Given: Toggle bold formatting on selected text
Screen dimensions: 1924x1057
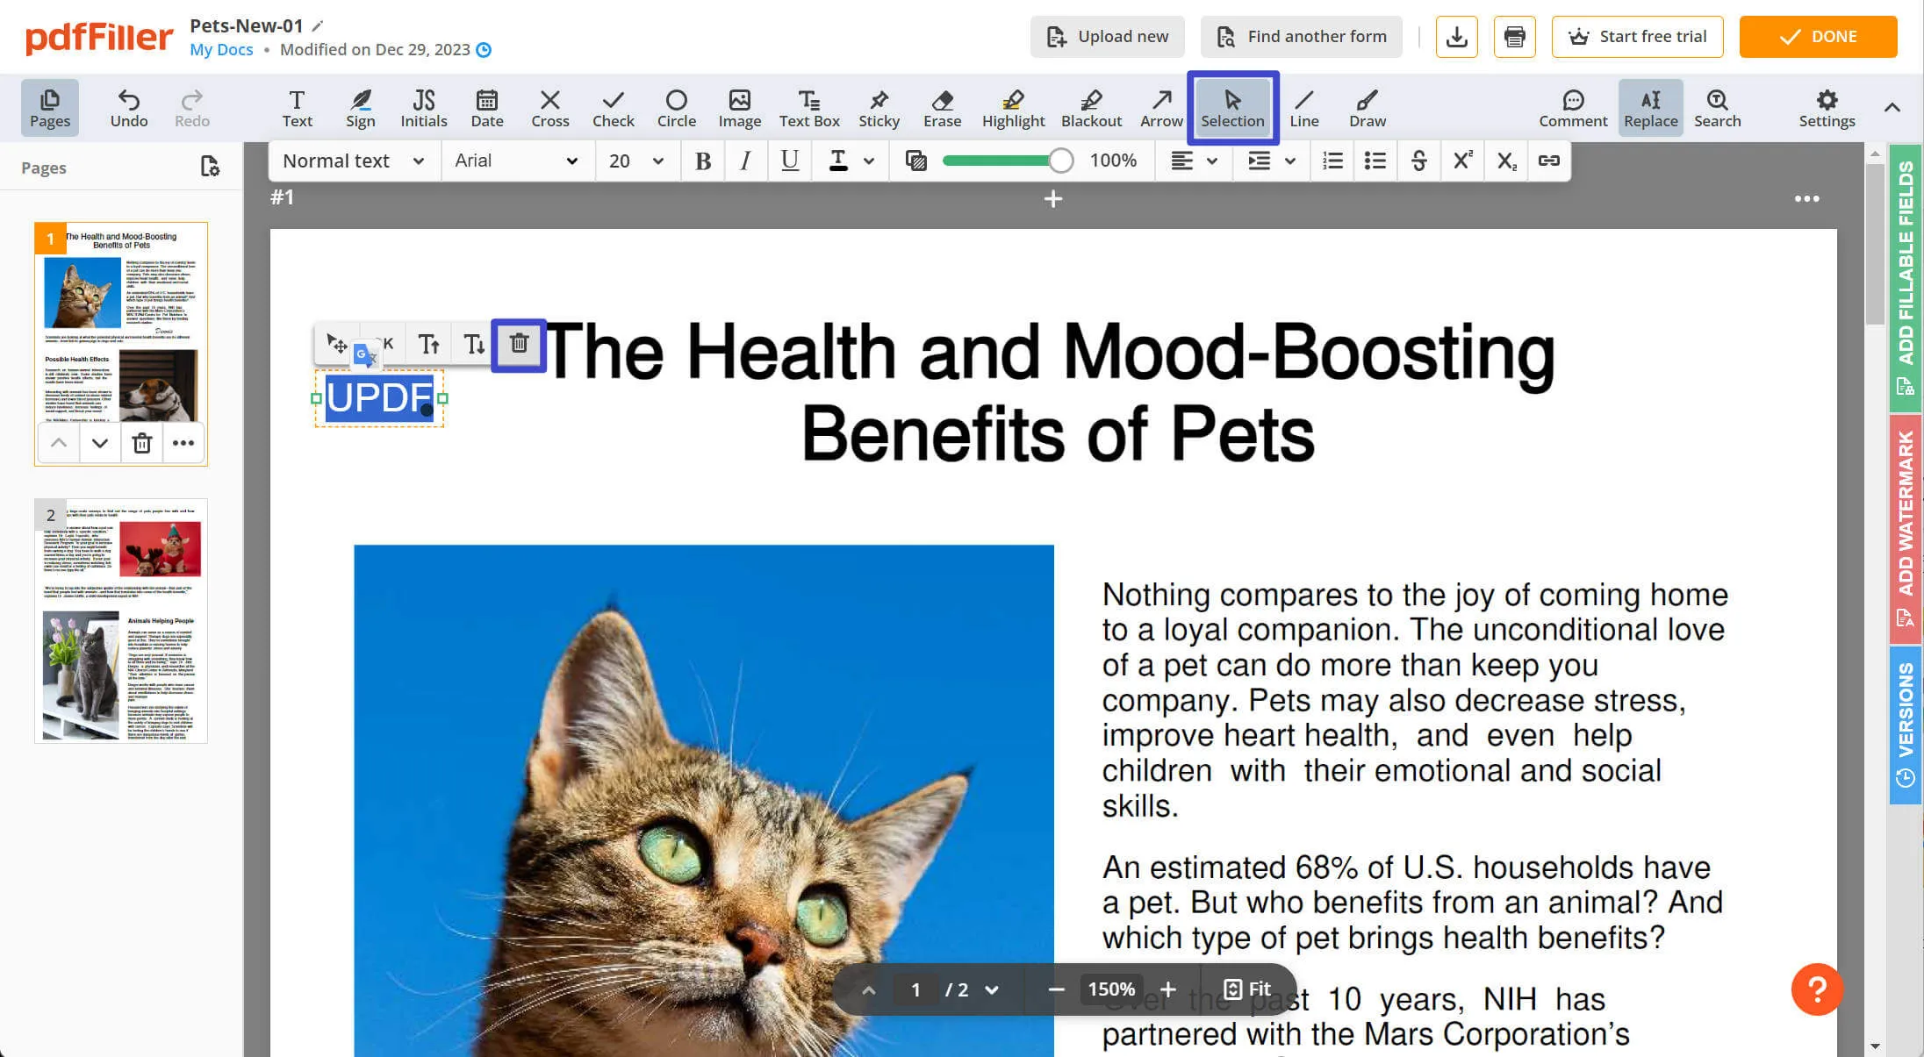Looking at the screenshot, I should click(703, 159).
